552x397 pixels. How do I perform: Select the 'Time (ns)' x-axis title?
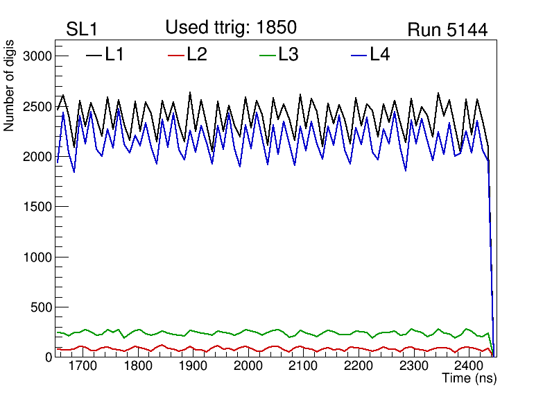[469, 379]
